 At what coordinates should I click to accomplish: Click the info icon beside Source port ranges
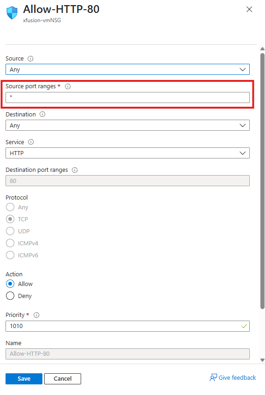pos(68,86)
